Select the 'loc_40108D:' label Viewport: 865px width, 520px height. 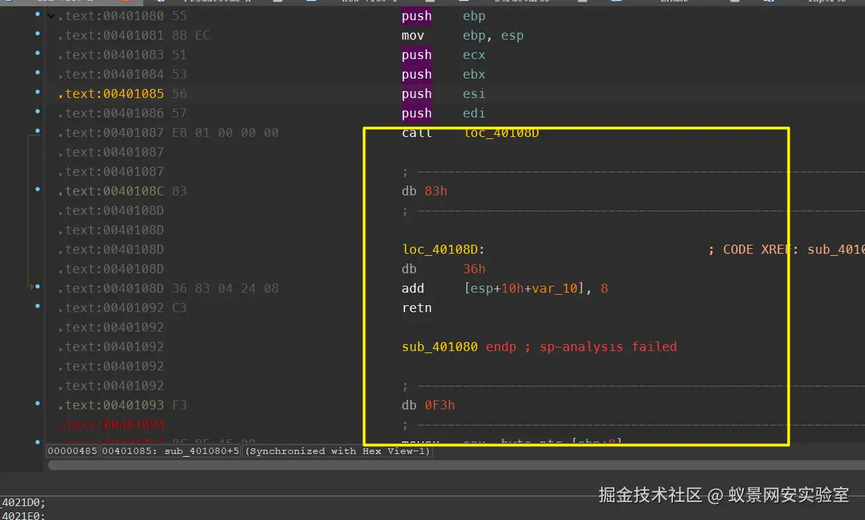coord(443,250)
